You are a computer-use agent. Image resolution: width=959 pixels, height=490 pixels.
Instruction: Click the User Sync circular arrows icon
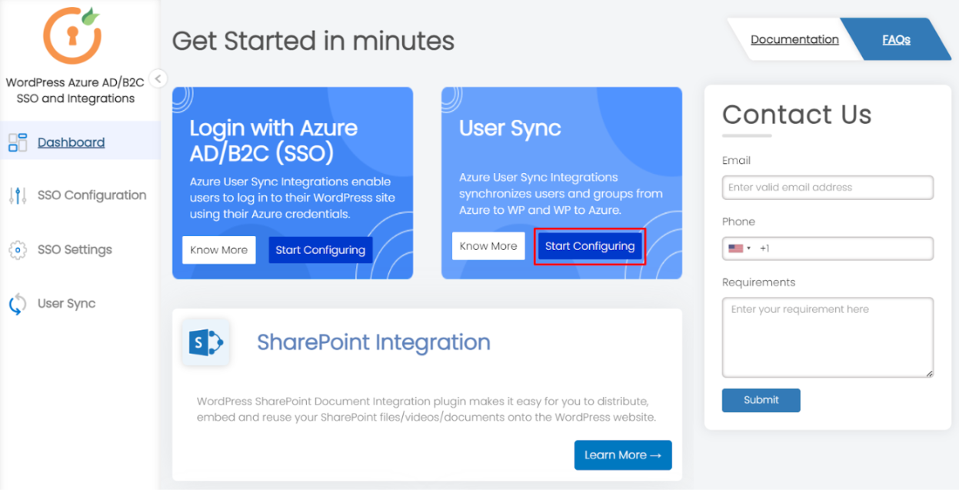pyautogui.click(x=17, y=303)
